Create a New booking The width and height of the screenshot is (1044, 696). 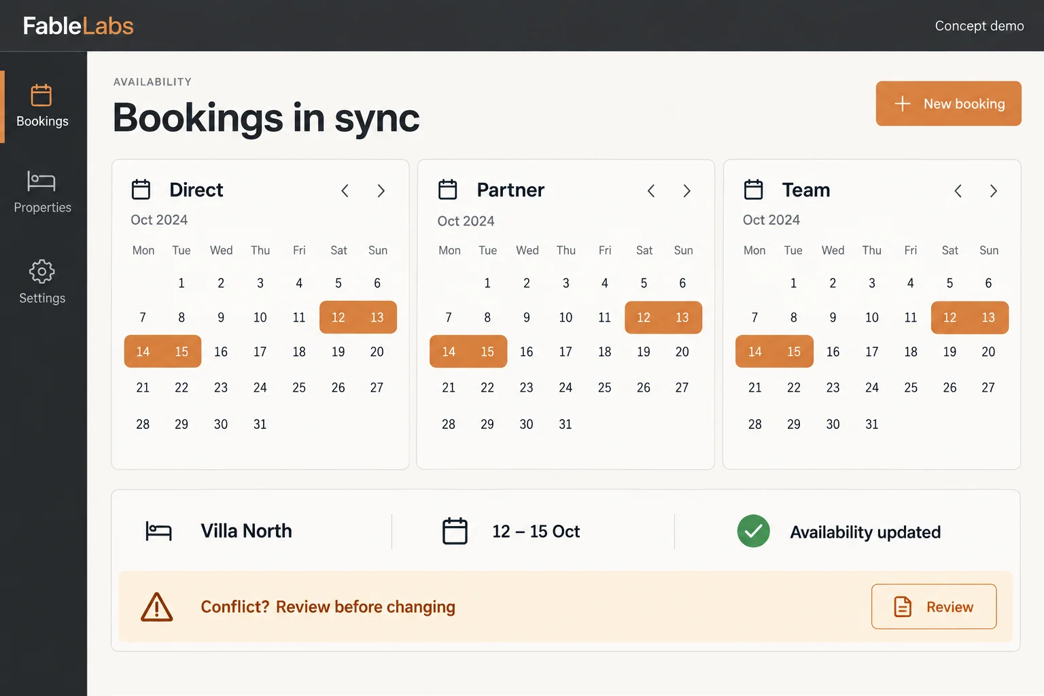click(x=949, y=103)
